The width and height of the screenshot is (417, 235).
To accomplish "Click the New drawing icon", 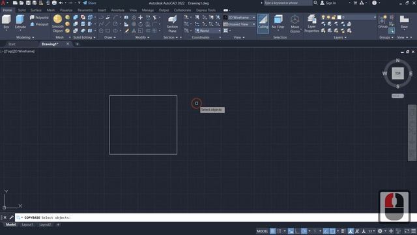I will tap(15, 3).
